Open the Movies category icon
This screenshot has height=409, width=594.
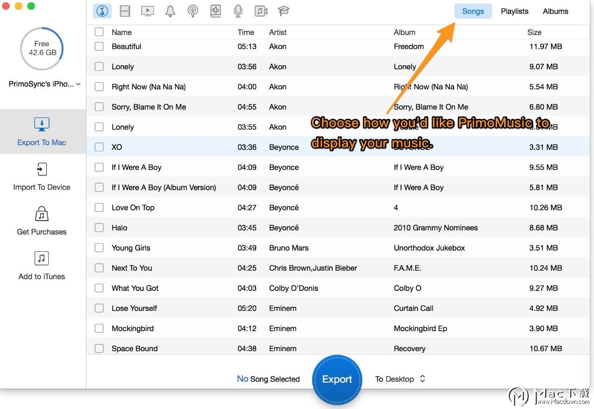point(125,11)
